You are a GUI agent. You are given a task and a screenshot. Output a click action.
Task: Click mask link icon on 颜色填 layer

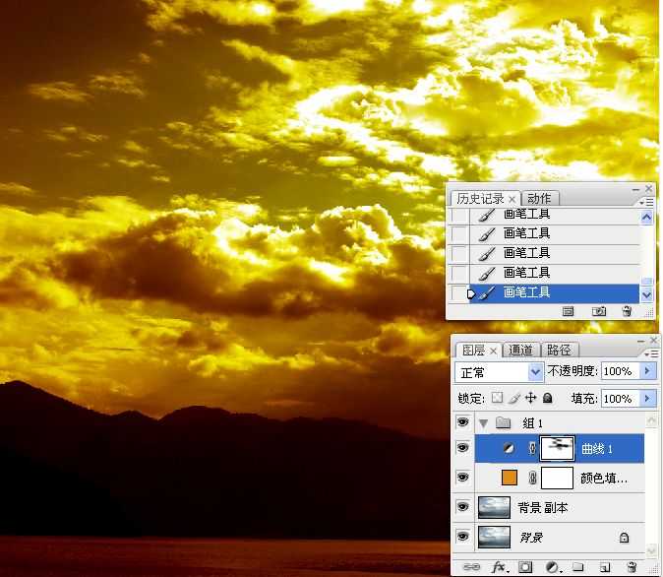(532, 478)
